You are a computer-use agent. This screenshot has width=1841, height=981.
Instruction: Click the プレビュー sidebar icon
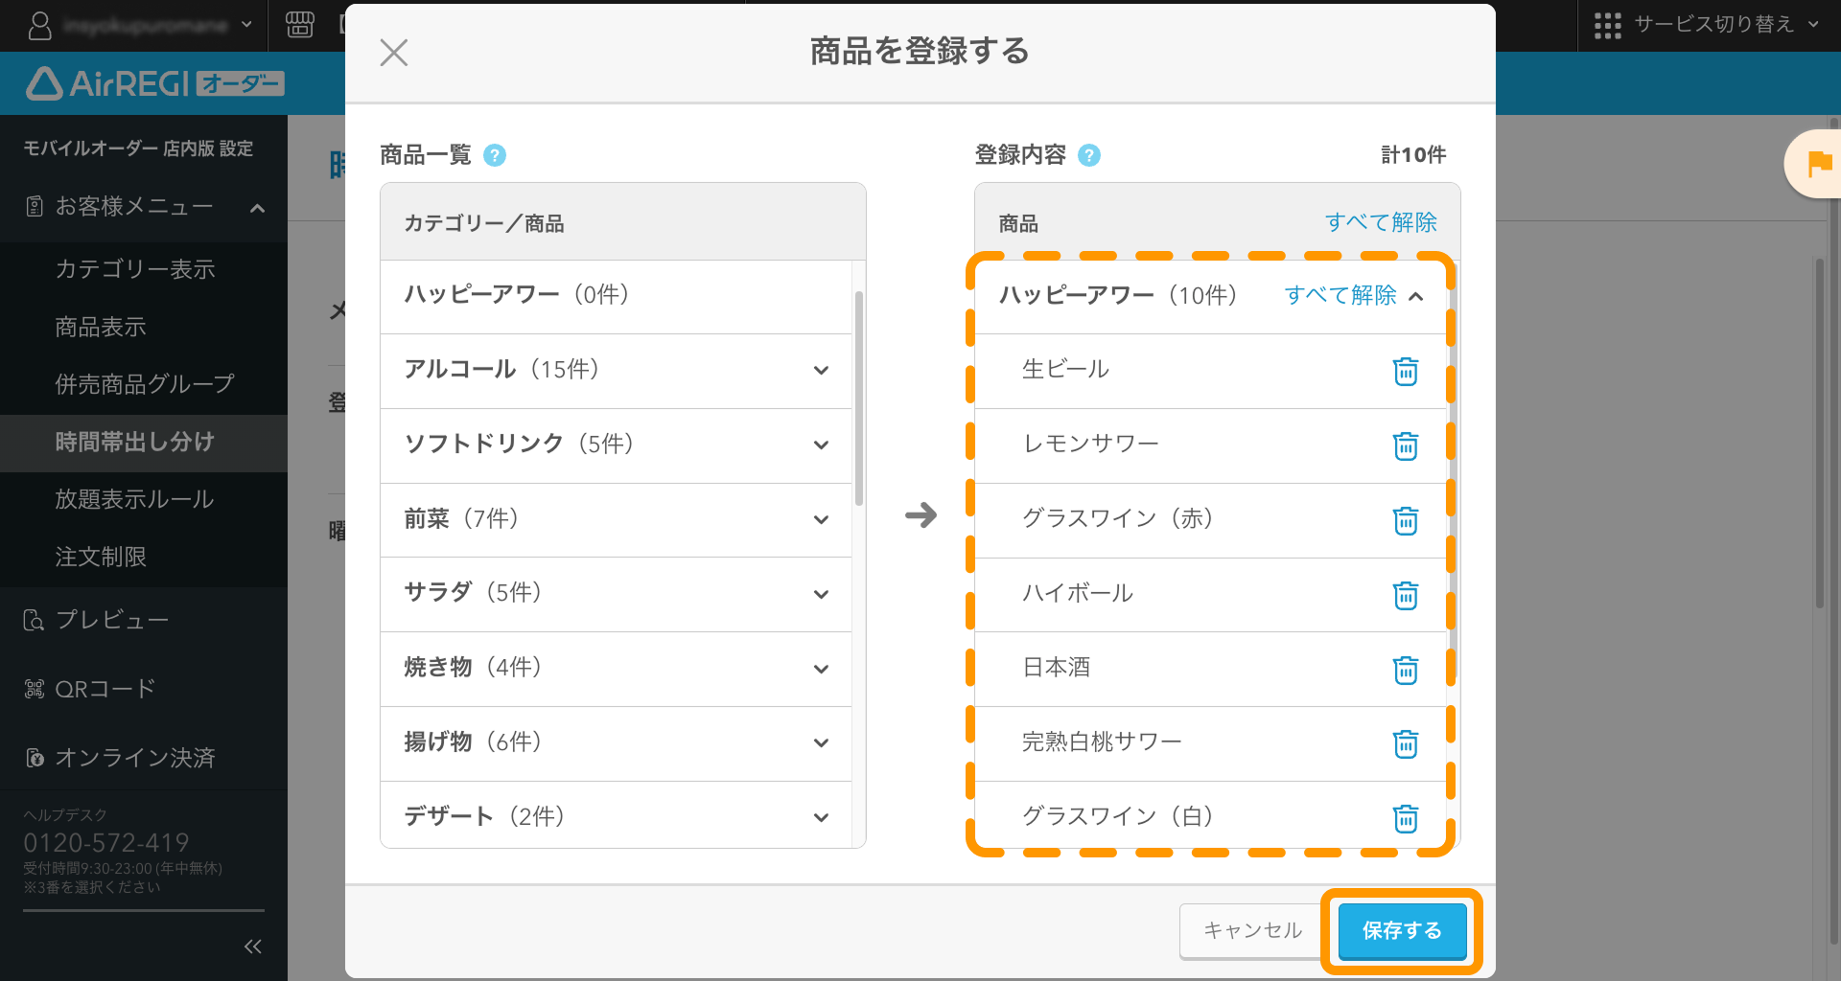[34, 621]
